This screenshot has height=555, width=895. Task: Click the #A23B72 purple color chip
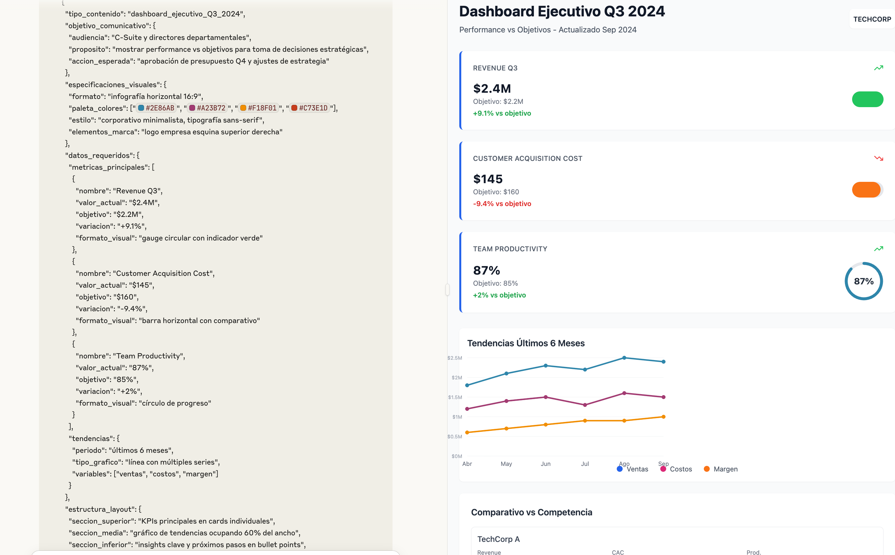[x=208, y=108]
